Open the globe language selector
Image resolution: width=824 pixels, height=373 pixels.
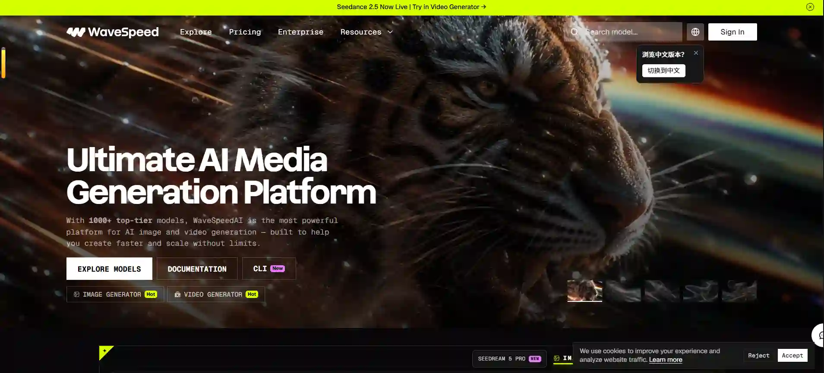click(695, 32)
